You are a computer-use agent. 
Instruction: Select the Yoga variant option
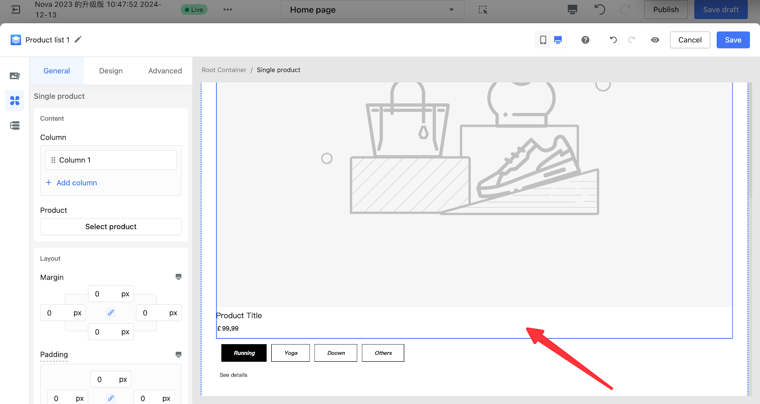291,353
